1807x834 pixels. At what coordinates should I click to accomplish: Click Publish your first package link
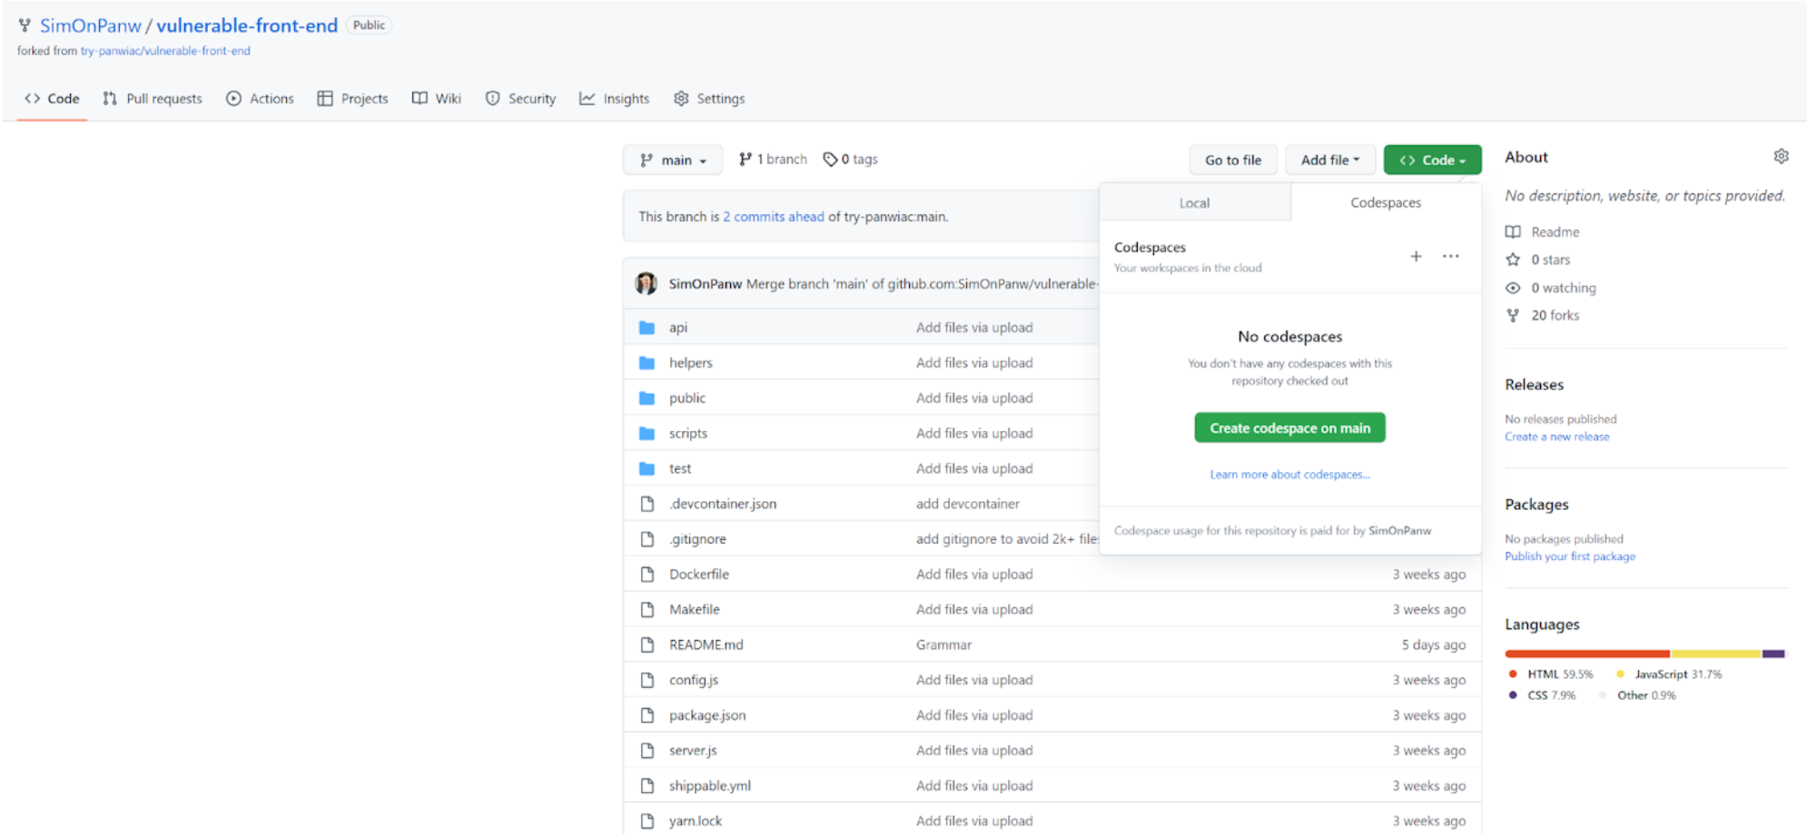[1570, 556]
